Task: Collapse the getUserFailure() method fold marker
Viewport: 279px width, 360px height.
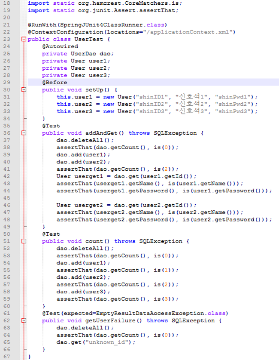Action: (x=24, y=320)
